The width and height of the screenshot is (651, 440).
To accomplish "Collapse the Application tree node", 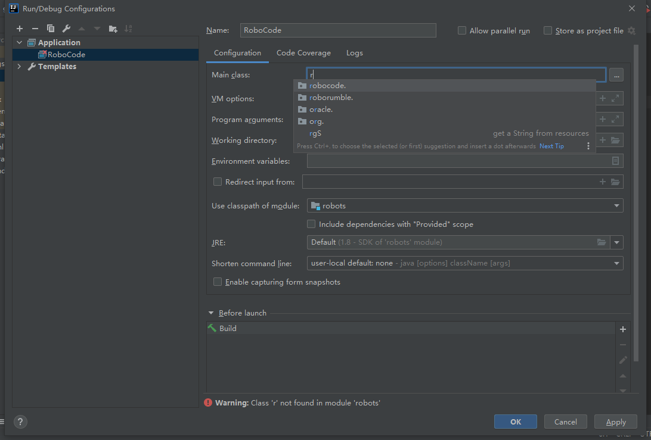I will pyautogui.click(x=19, y=42).
